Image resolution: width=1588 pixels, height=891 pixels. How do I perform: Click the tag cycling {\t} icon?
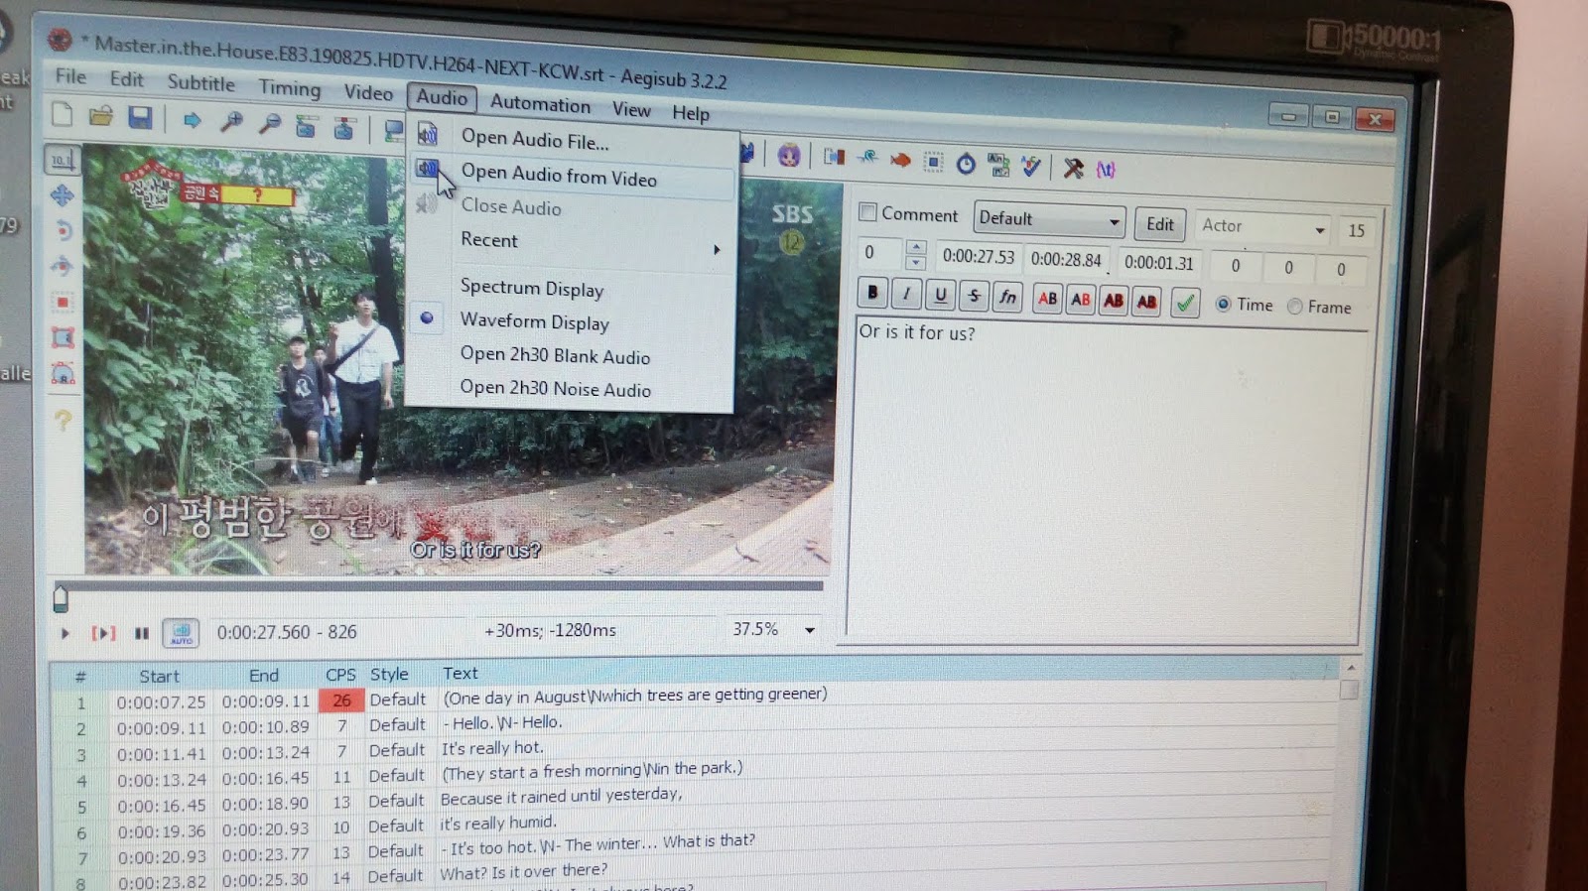point(1106,170)
